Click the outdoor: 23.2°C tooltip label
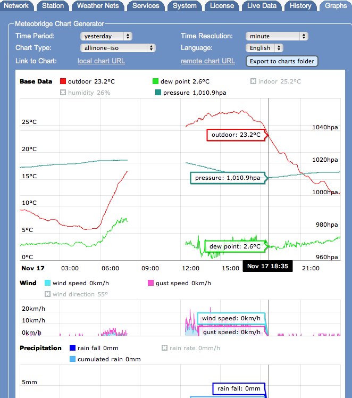Screen dimensions: 352x398 coord(236,135)
